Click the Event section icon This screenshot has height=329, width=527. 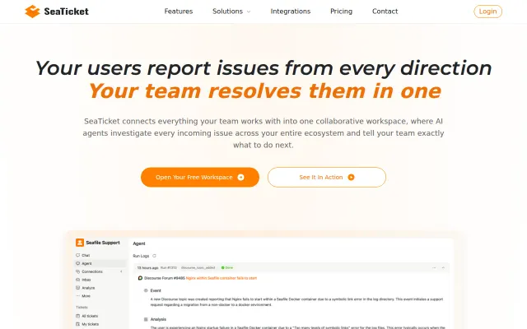click(146, 290)
